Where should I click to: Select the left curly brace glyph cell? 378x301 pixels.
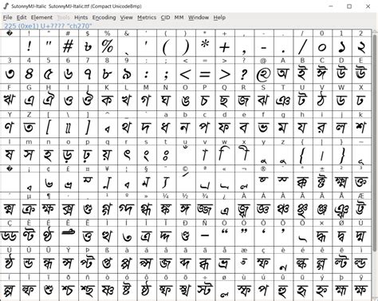click(x=303, y=155)
